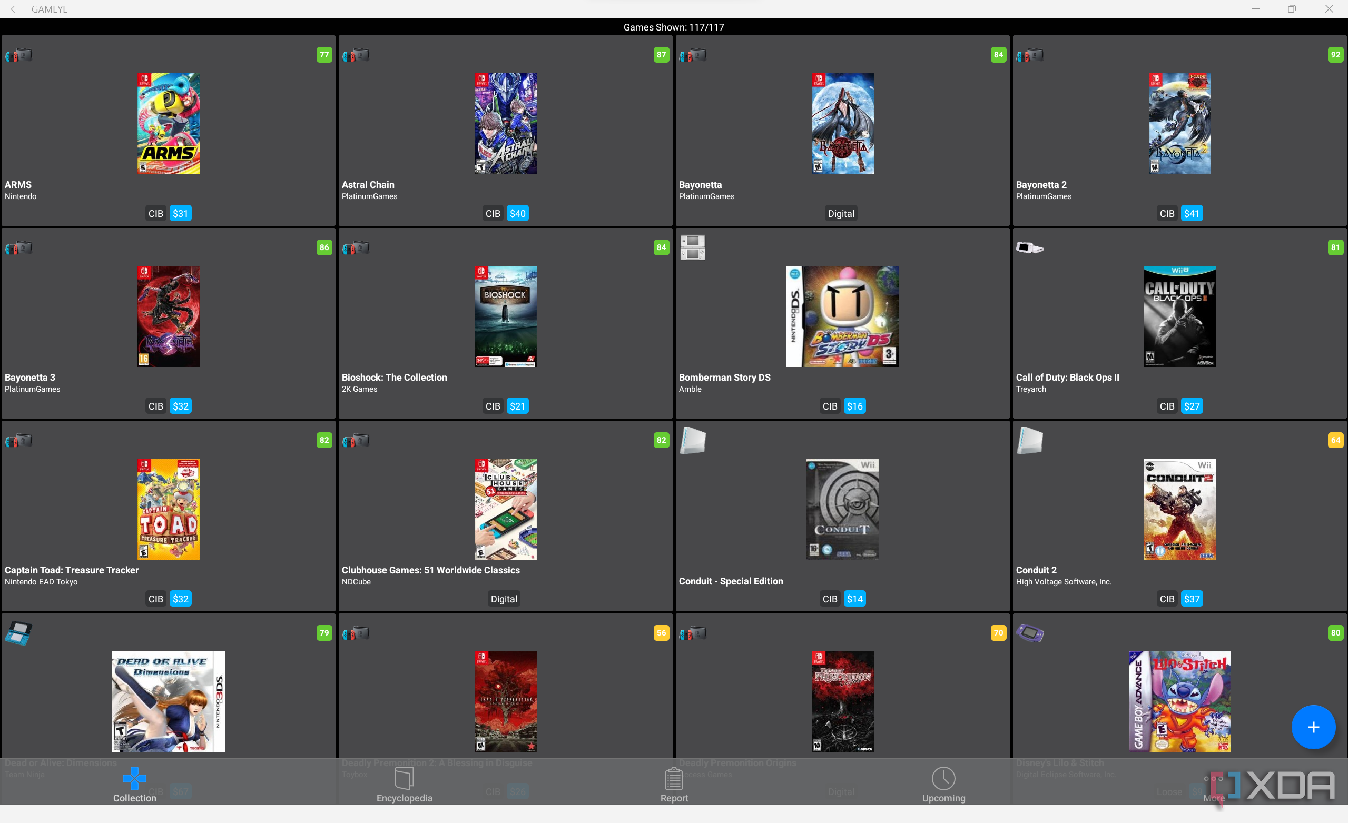The width and height of the screenshot is (1348, 823).
Task: Select the Bayonetta 2 cover art
Action: [x=1179, y=124]
